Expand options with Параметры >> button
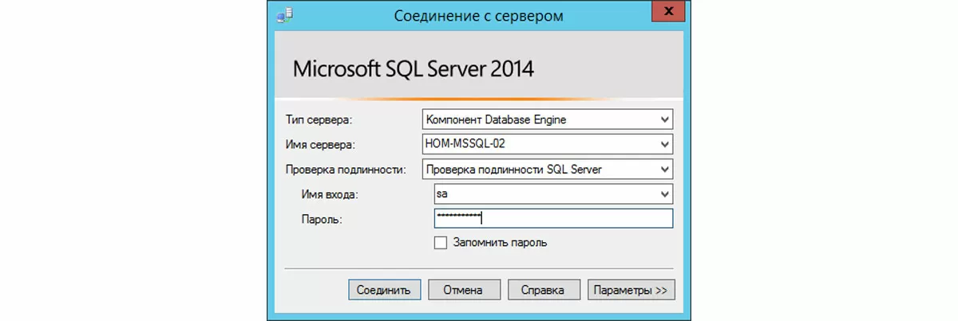 coord(631,290)
